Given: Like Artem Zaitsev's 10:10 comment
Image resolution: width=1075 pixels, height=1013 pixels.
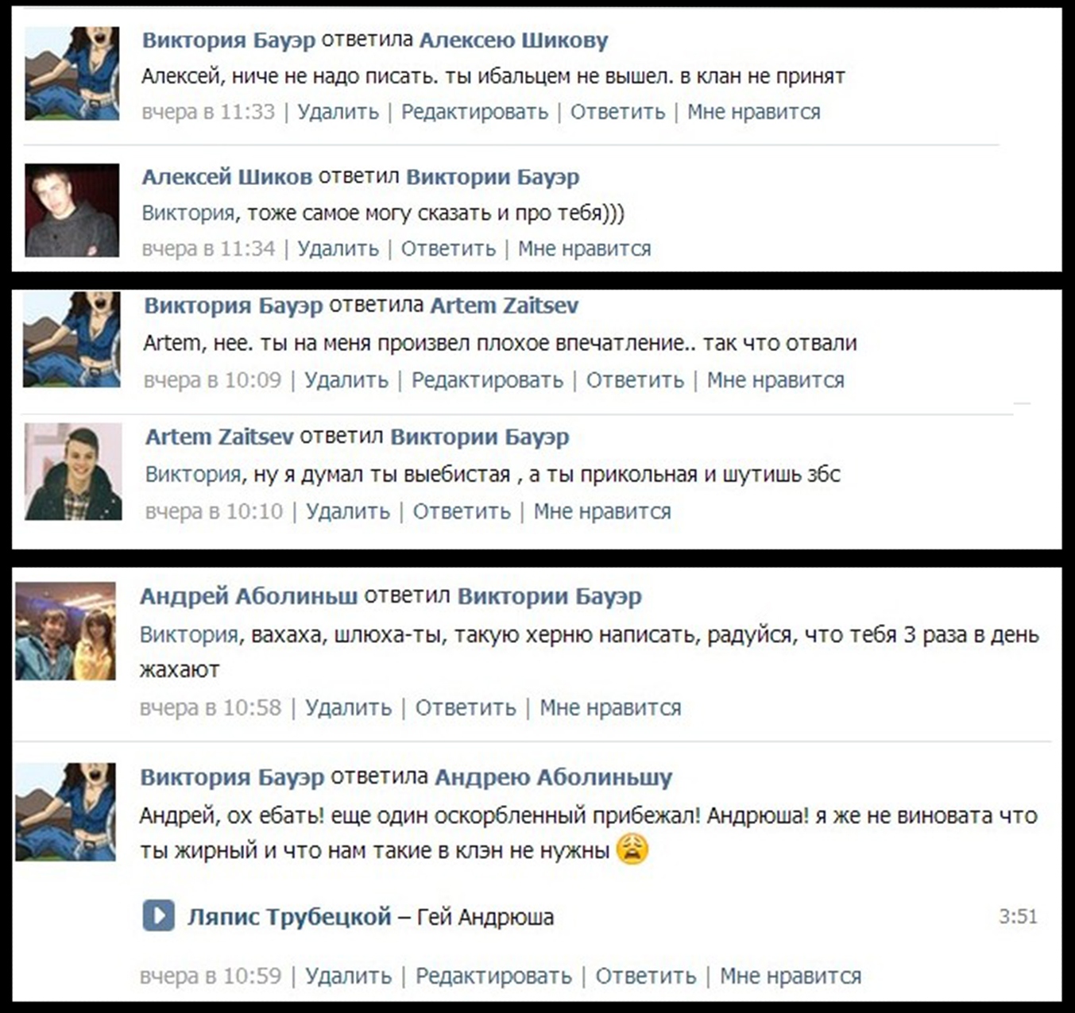Looking at the screenshot, I should tap(602, 511).
